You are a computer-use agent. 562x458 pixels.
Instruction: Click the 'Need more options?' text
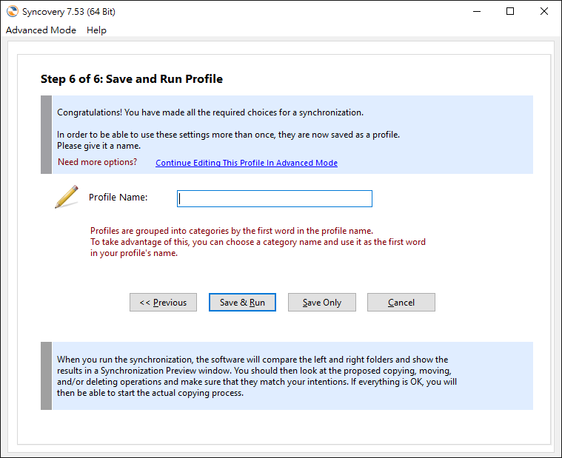[x=98, y=162]
